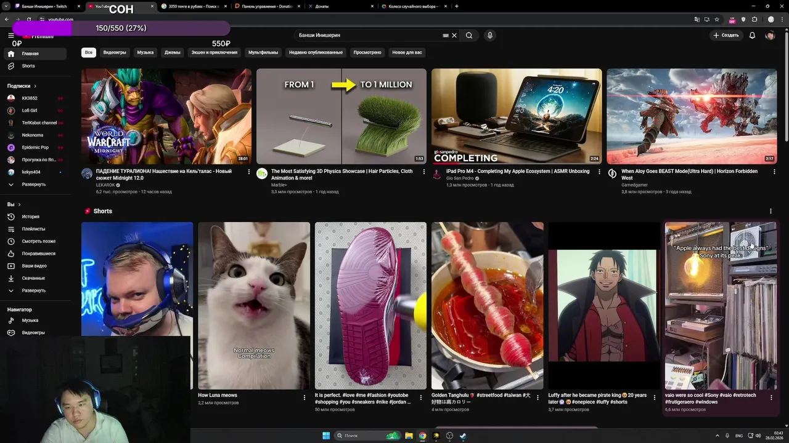The width and height of the screenshot is (789, 443).
Task: Open Shorts in the sidebar
Action: click(x=36, y=66)
